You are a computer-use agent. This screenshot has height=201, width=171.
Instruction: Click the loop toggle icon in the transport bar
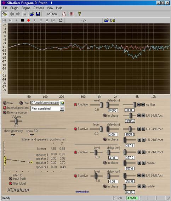[x=61, y=20]
